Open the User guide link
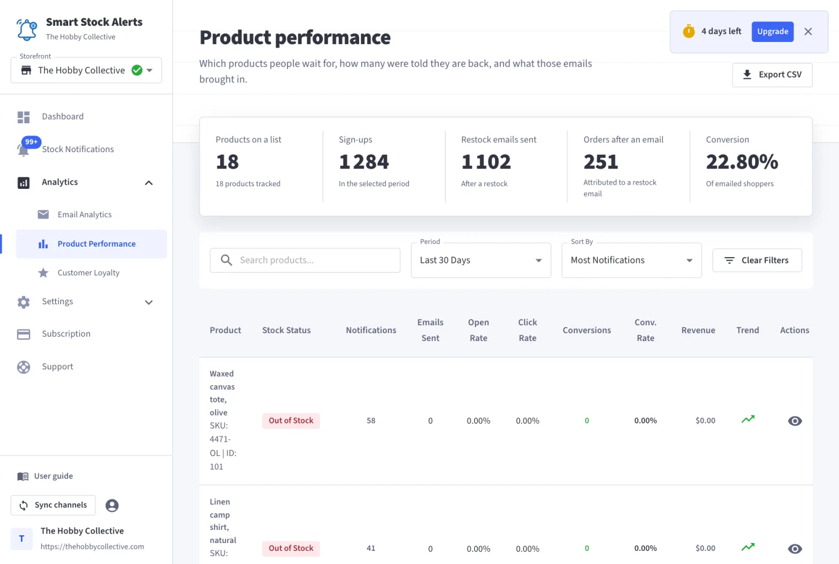This screenshot has height=564, width=839. 53,476
